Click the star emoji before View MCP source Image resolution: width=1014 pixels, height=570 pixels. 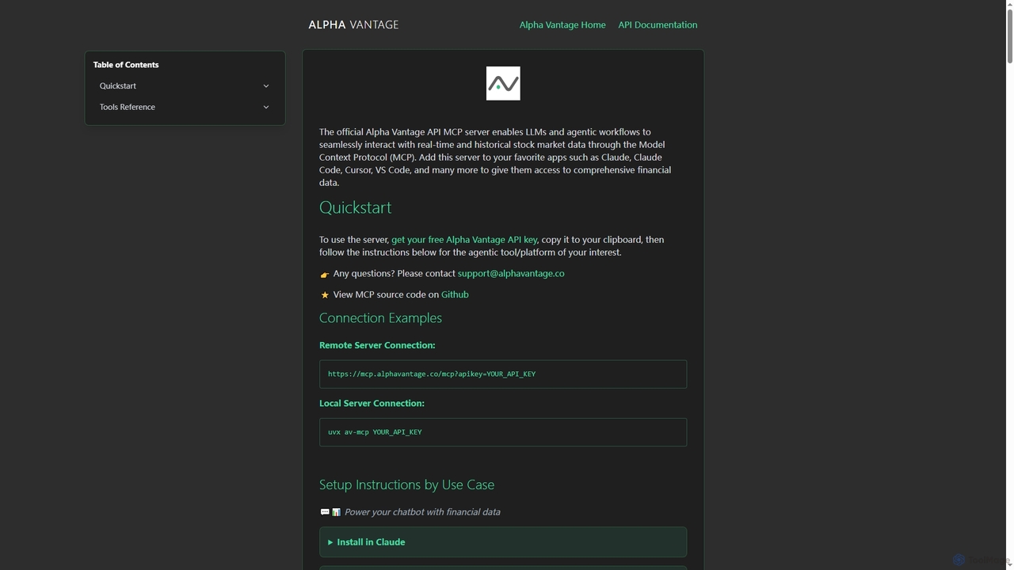coord(324,295)
